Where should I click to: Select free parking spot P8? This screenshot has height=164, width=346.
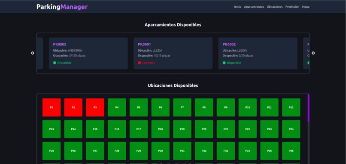204,107
